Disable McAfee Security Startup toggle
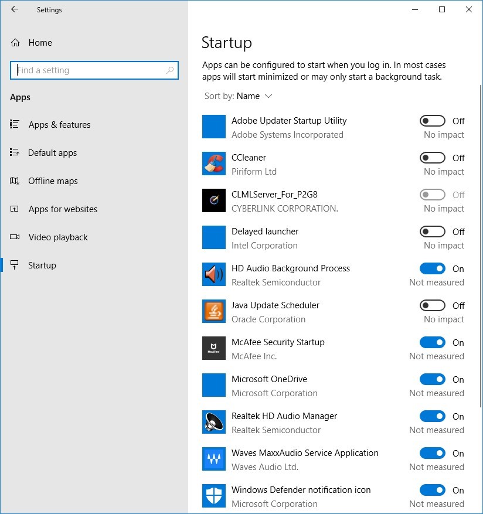Screen dimensions: 483x514 433,342
